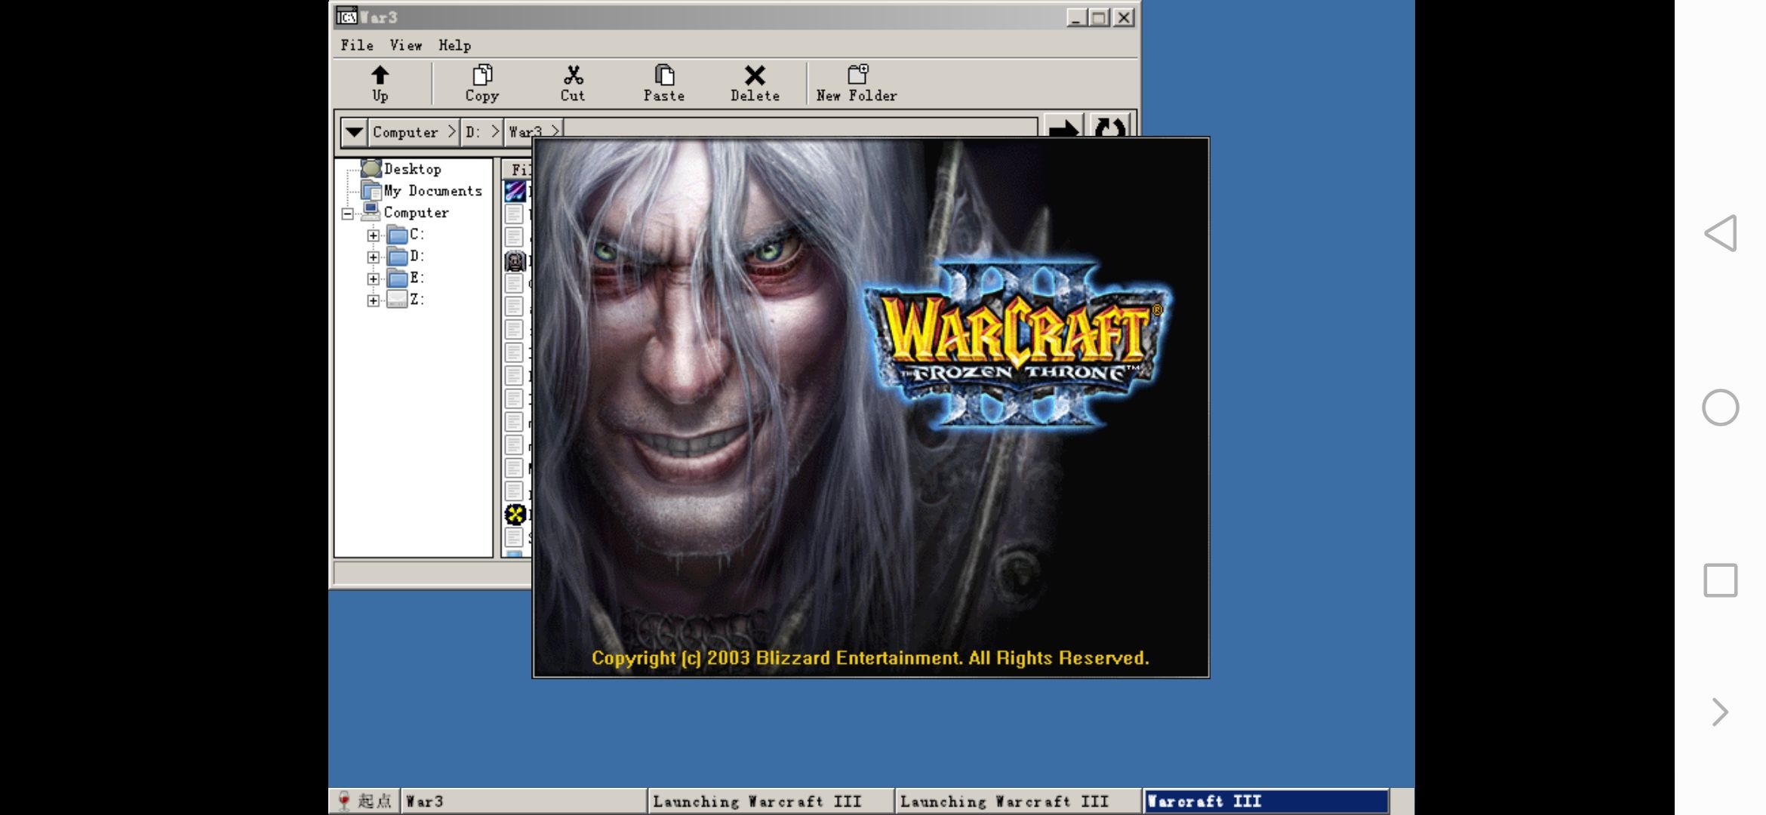
Task: Click the Up arrow toolbar icon
Action: click(x=380, y=75)
